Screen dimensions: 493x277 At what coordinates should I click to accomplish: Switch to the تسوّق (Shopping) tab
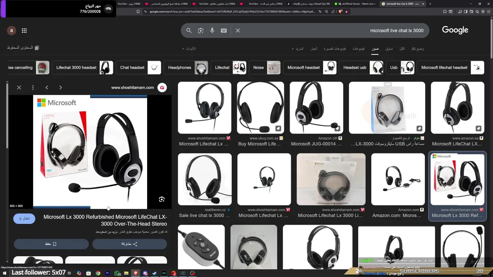point(389,49)
